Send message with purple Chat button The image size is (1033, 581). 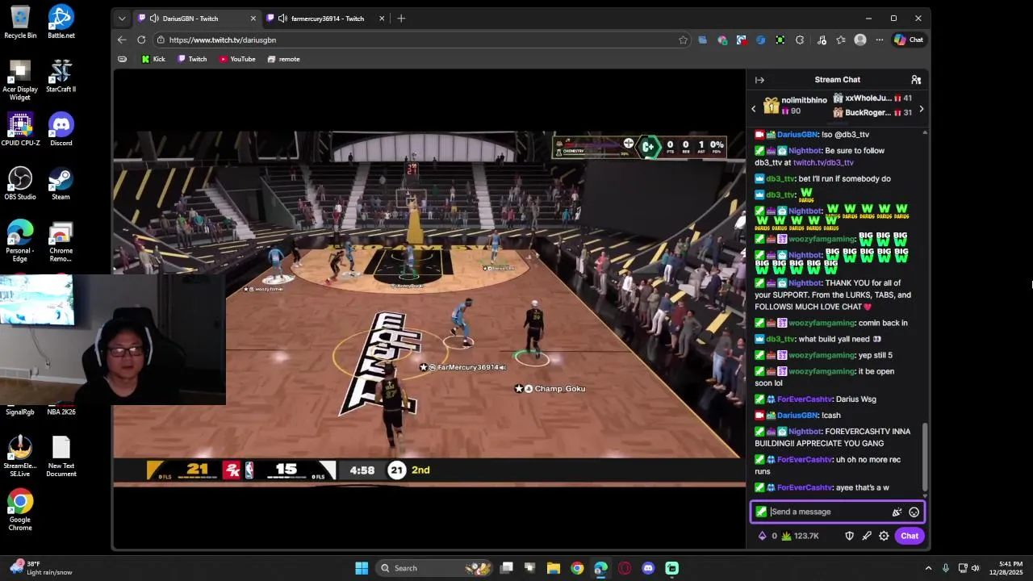click(910, 536)
